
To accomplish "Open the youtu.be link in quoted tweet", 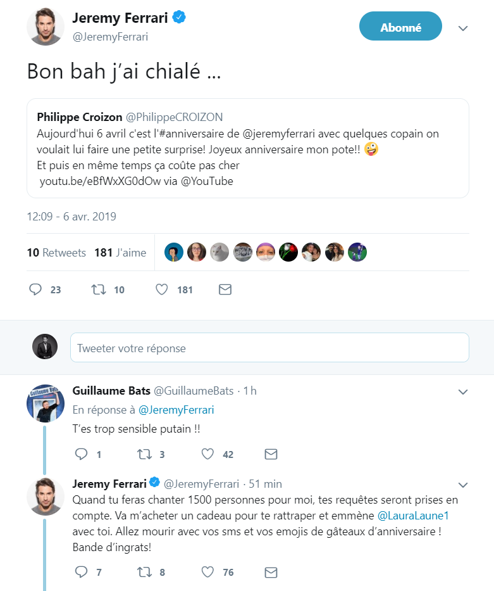I will 100,181.
